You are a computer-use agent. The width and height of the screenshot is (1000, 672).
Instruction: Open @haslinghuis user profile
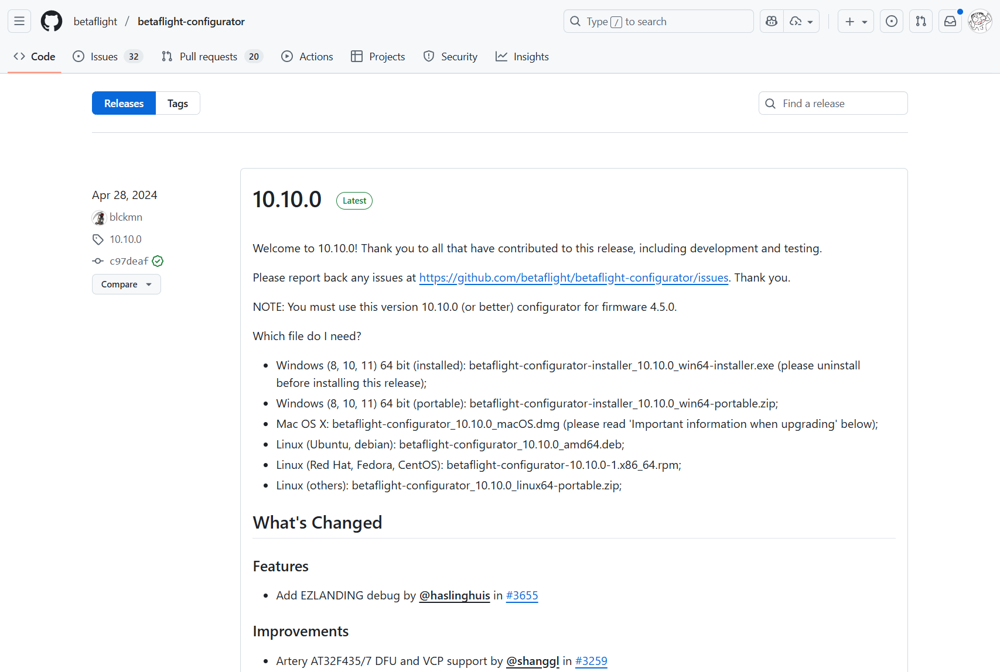[455, 595]
